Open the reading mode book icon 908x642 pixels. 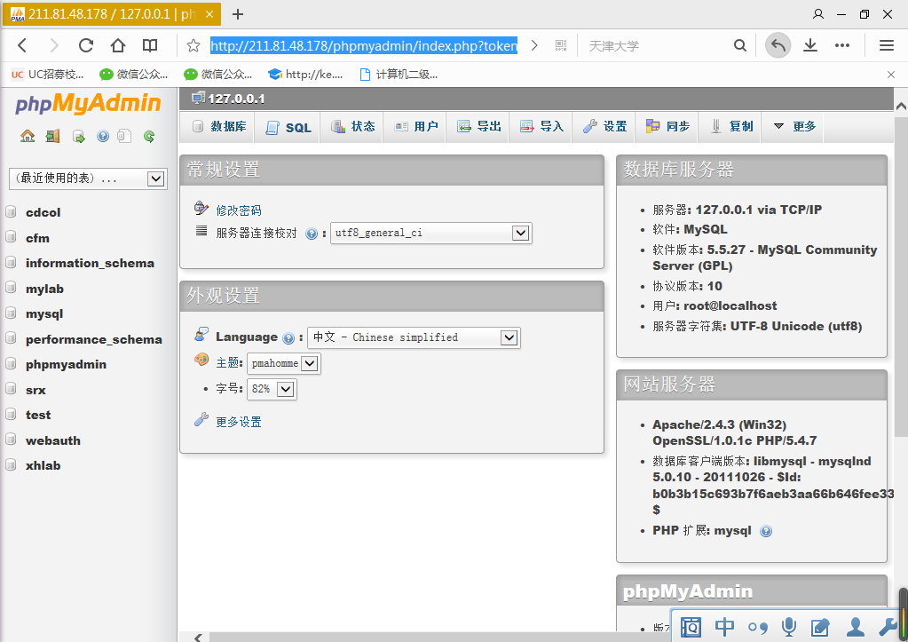pos(150,45)
